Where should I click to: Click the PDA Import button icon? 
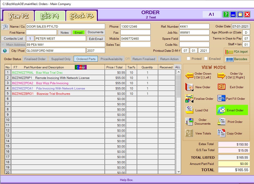229,52
